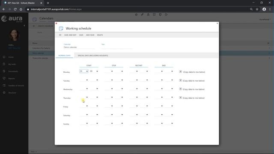Open the browser home page icon
Viewport: 274px width, 154px height.
[x=21, y=9]
